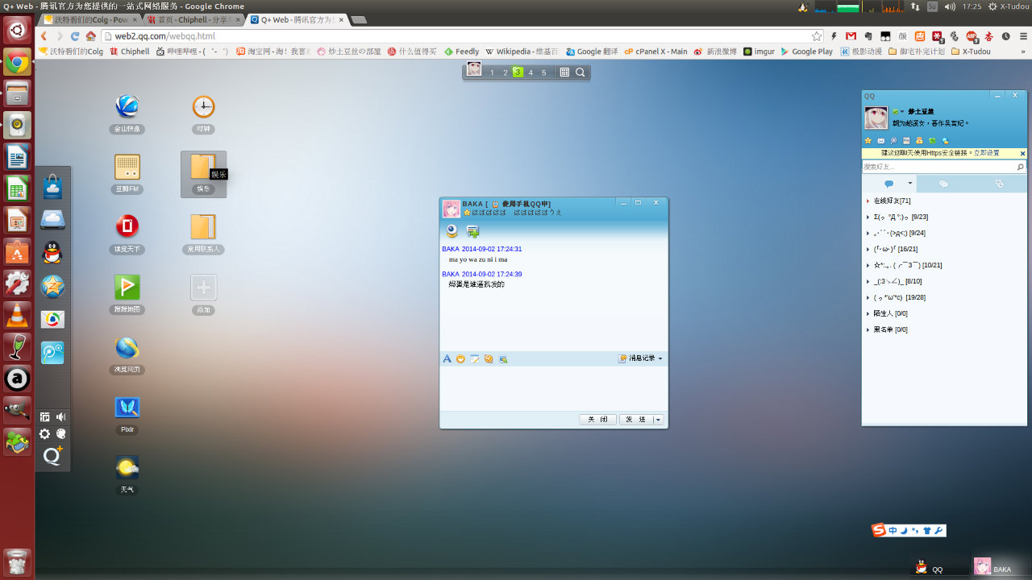
Task: Mute sound using sidebar speaker icon
Action: point(60,416)
